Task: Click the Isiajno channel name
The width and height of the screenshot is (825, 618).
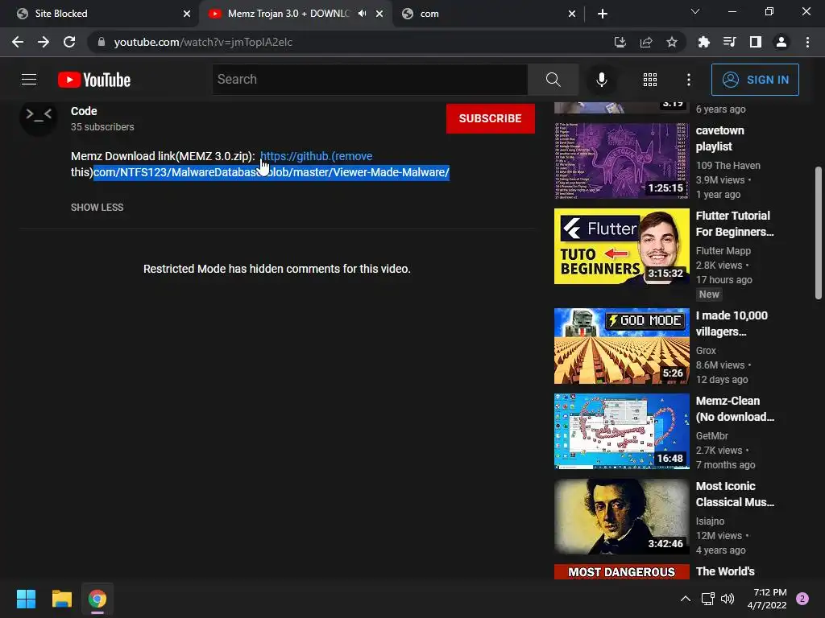Action: [x=710, y=521]
